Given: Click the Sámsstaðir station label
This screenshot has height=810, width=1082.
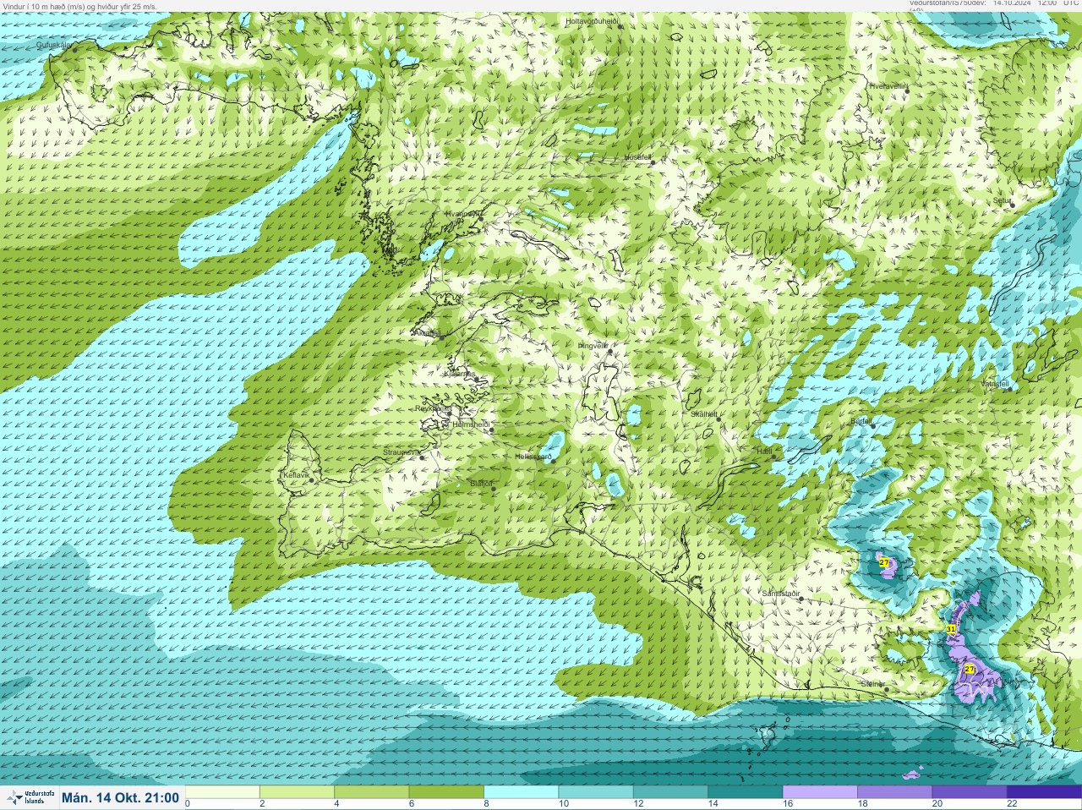Looking at the screenshot, I should point(780,594).
